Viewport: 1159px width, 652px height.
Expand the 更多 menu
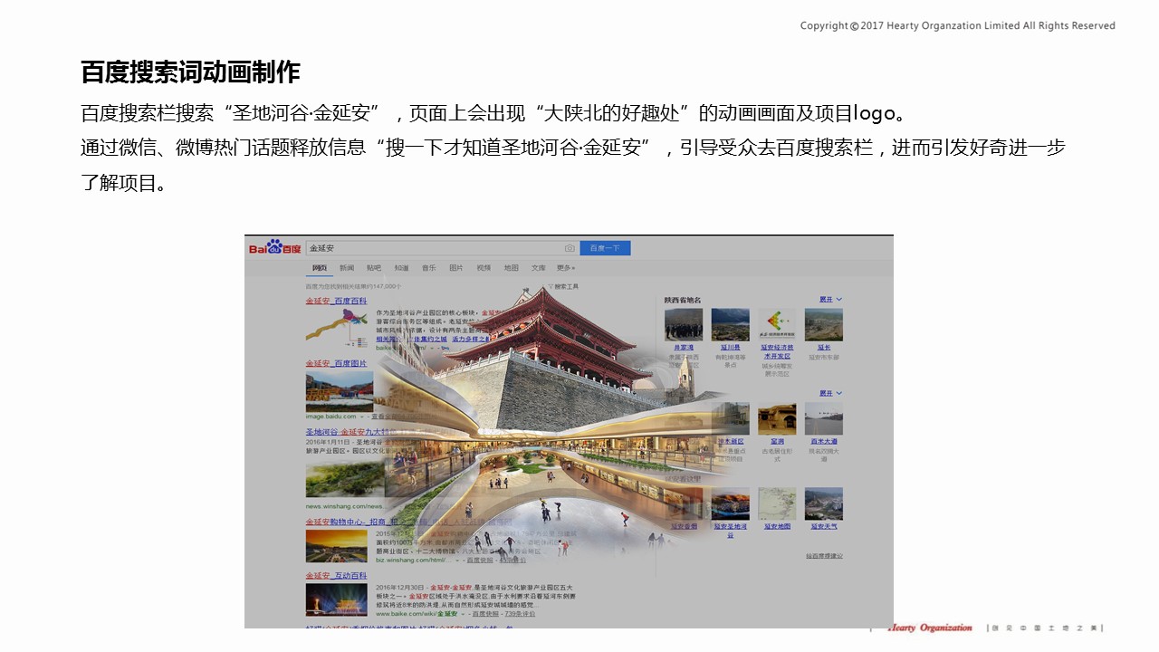[x=566, y=268]
